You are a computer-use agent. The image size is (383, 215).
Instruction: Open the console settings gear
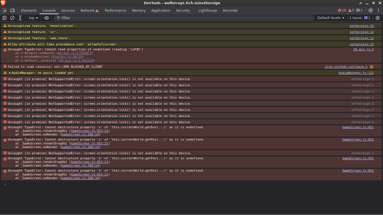pyautogui.click(x=378, y=18)
